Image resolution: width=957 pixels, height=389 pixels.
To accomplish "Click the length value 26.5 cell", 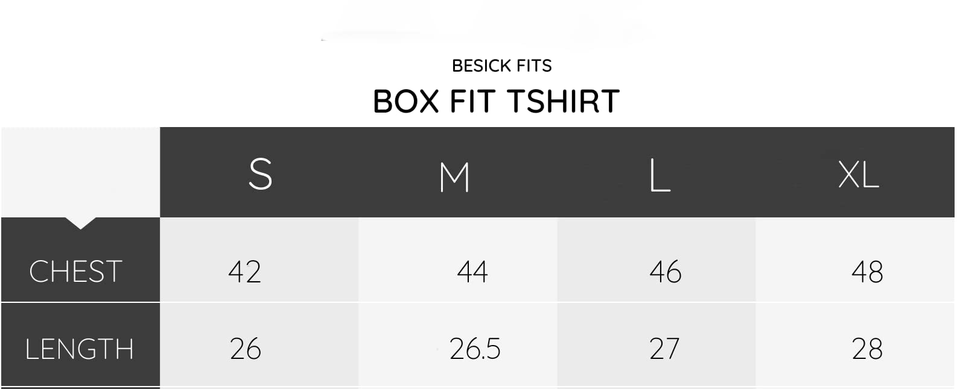I will click(475, 349).
